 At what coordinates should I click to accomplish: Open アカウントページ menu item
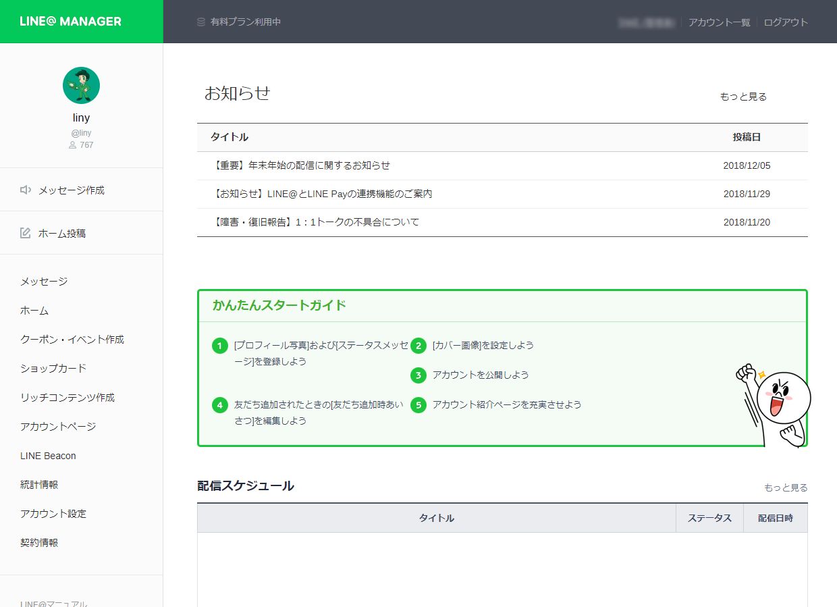(x=58, y=427)
